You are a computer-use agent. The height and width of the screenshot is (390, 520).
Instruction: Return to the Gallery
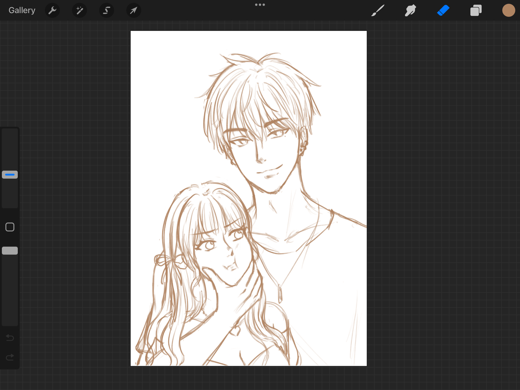pos(22,10)
